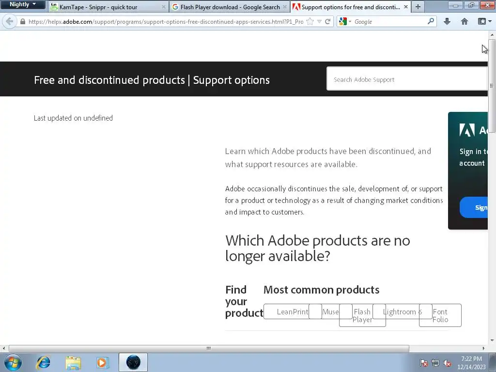This screenshot has height=372, width=496.
Task: Click the network status tray icon
Action: tap(435, 363)
